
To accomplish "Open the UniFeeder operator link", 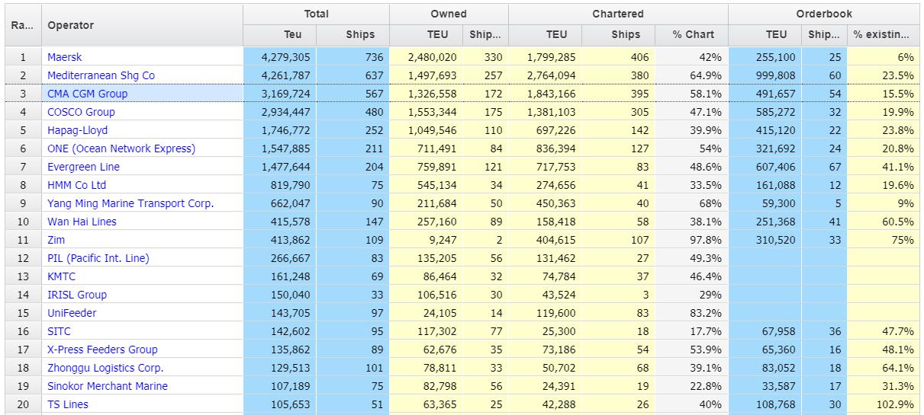I will pyautogui.click(x=72, y=313).
